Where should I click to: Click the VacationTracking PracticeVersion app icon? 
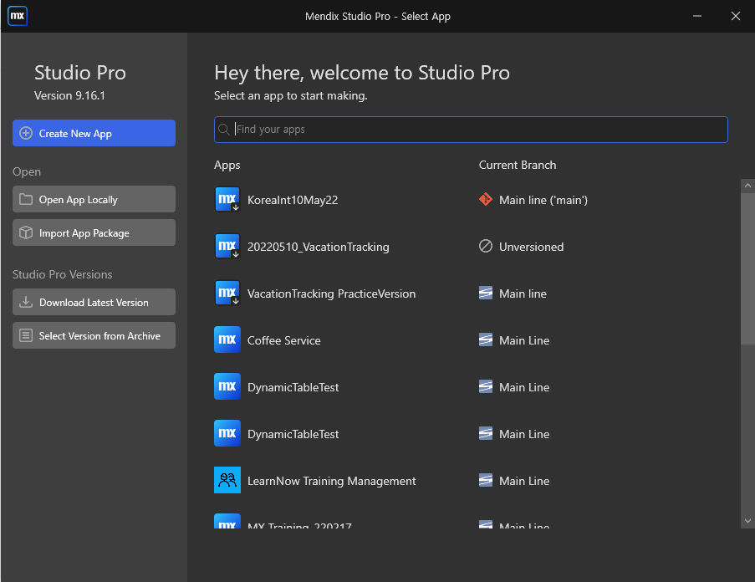tap(227, 293)
